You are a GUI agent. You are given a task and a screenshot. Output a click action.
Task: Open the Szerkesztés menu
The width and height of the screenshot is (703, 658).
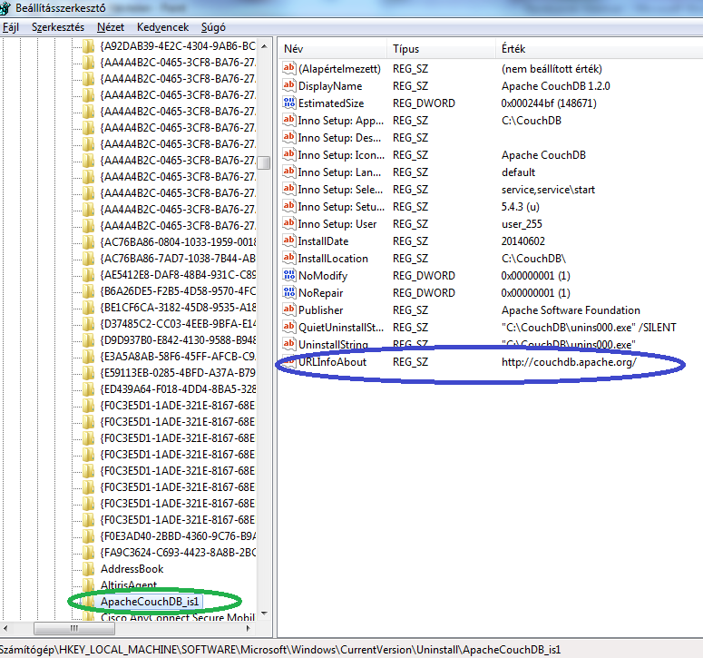tap(58, 27)
